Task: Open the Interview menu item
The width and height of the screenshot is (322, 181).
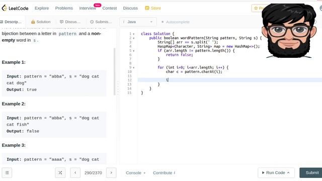Action: point(88,8)
